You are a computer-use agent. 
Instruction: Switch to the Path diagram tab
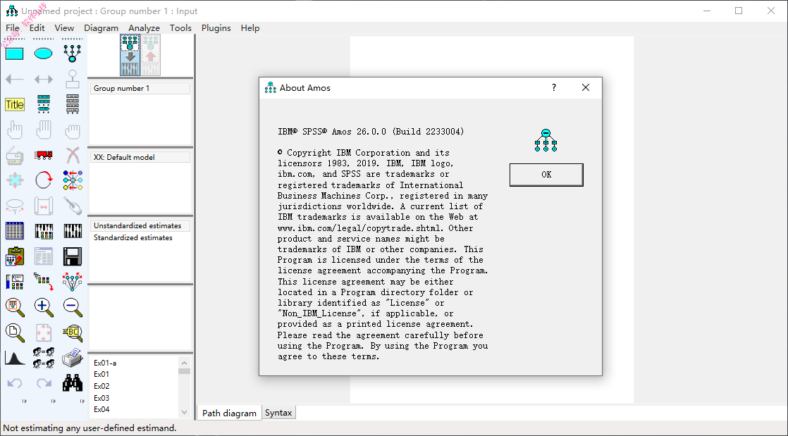click(x=229, y=413)
